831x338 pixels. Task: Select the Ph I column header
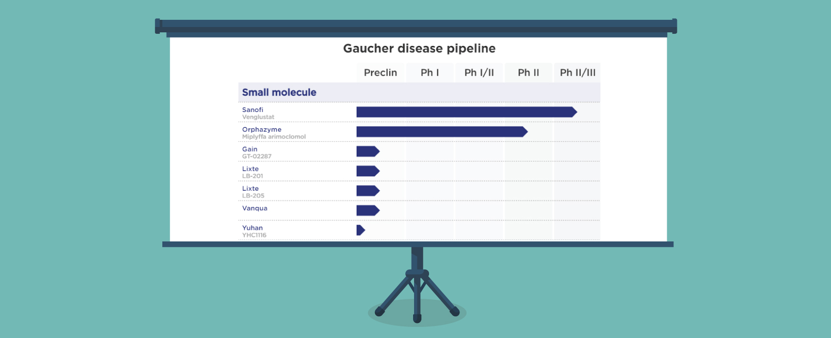430,72
